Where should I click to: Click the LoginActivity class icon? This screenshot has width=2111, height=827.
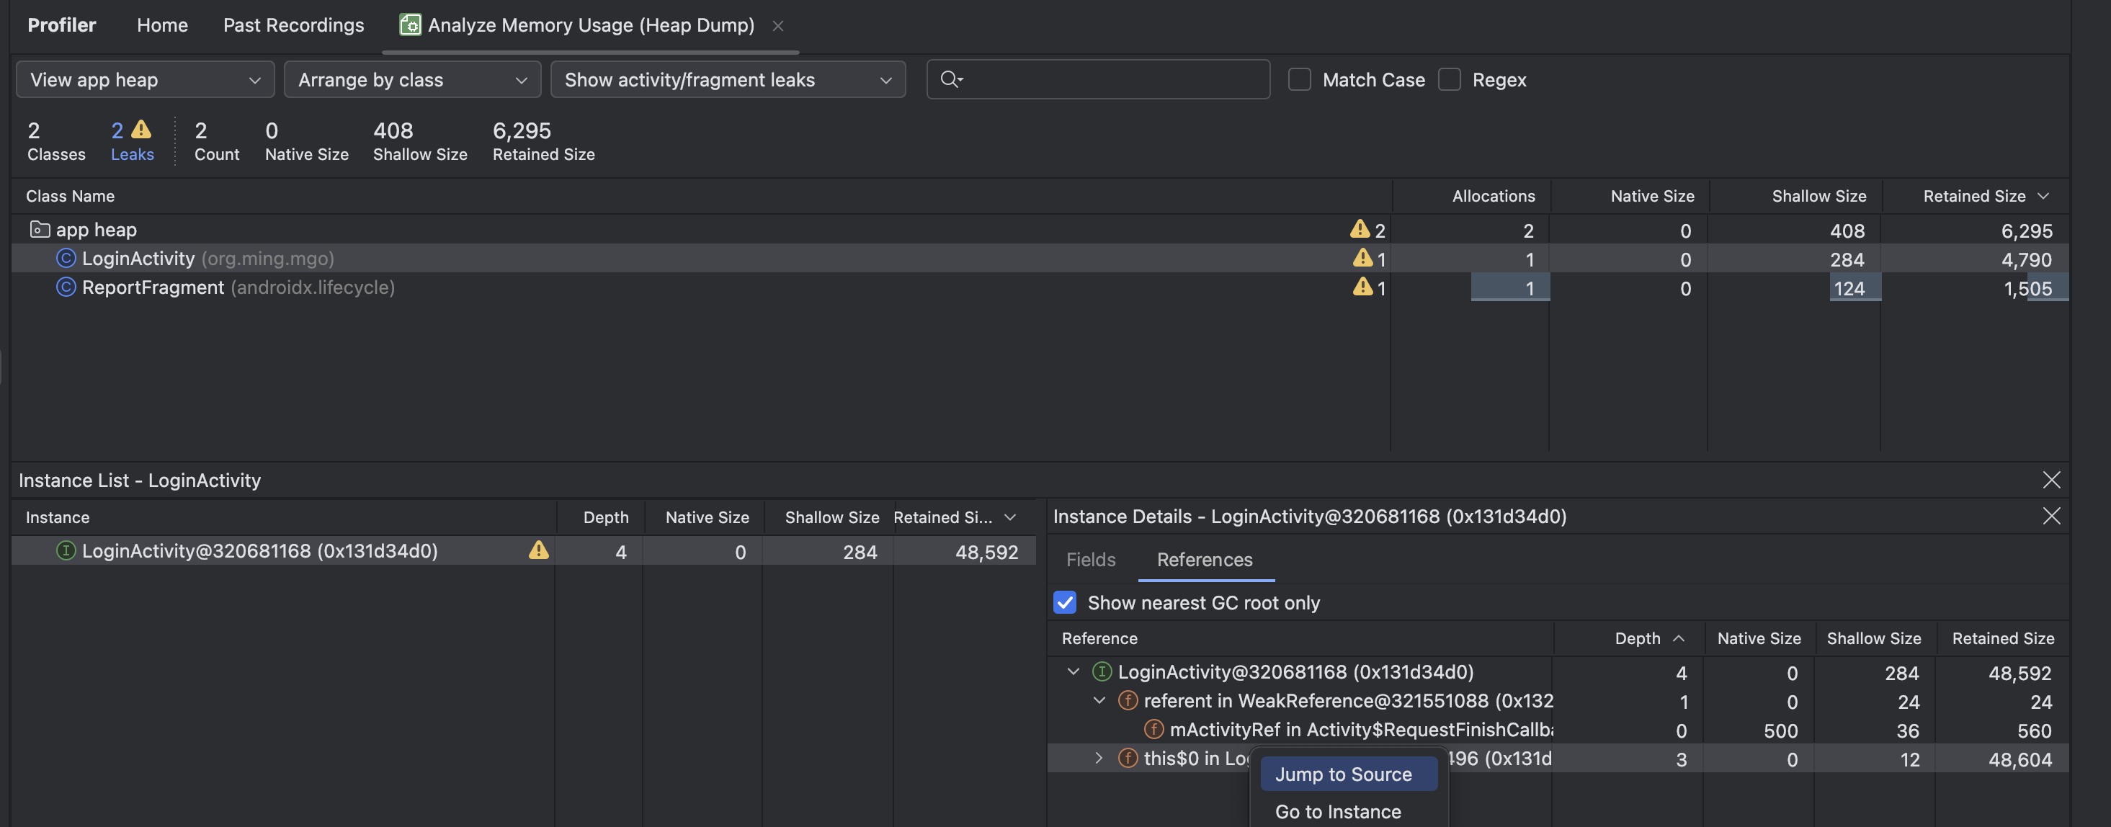[x=66, y=259]
